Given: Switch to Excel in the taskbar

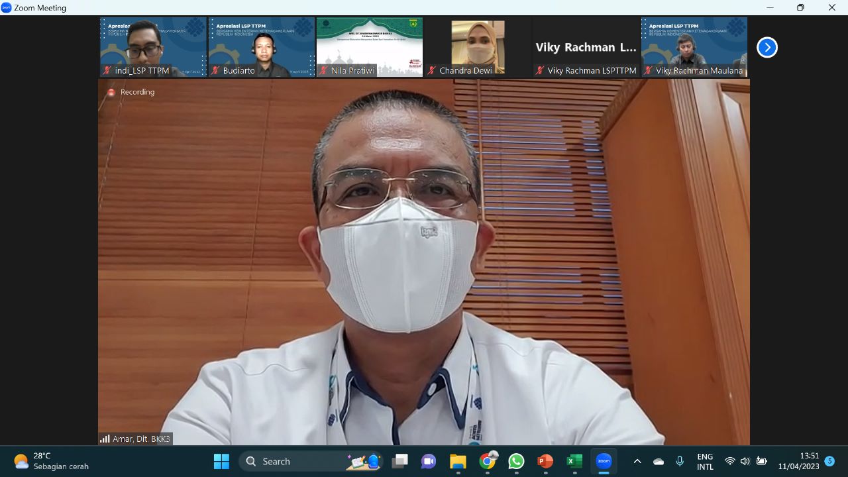Looking at the screenshot, I should click(574, 461).
